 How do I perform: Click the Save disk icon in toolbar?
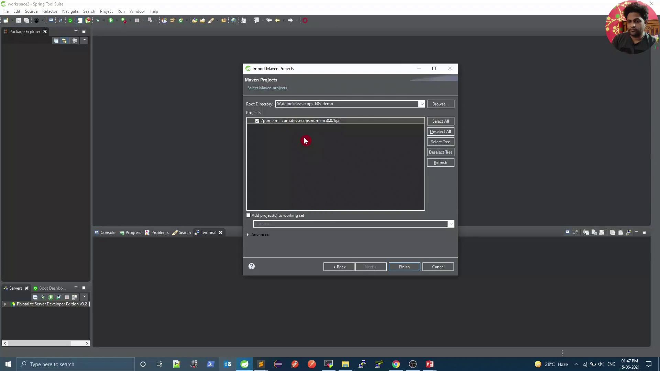coord(19,21)
